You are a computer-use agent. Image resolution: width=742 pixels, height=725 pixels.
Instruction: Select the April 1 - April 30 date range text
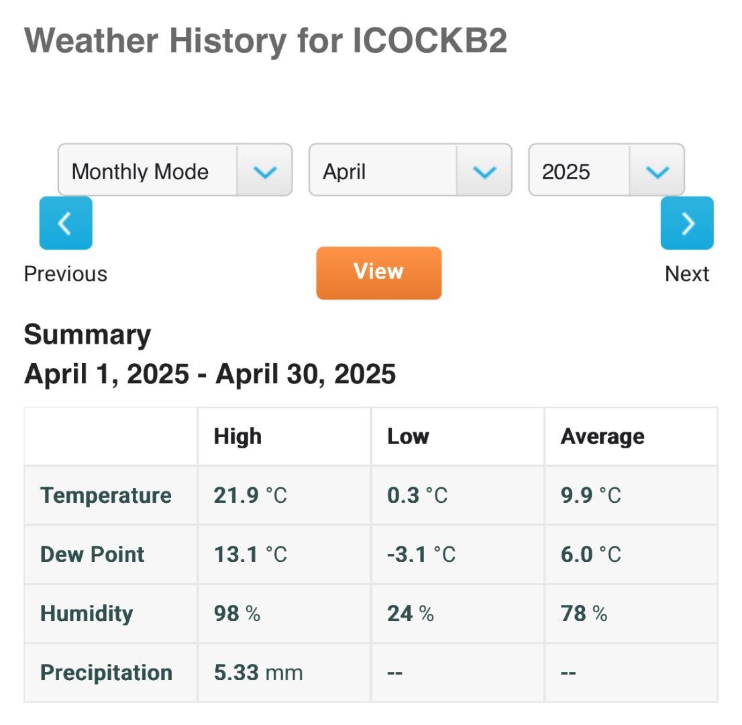[209, 374]
